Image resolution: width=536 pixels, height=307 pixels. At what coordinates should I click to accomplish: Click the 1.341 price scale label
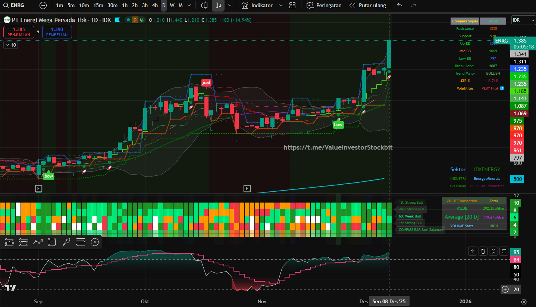[x=520, y=54]
